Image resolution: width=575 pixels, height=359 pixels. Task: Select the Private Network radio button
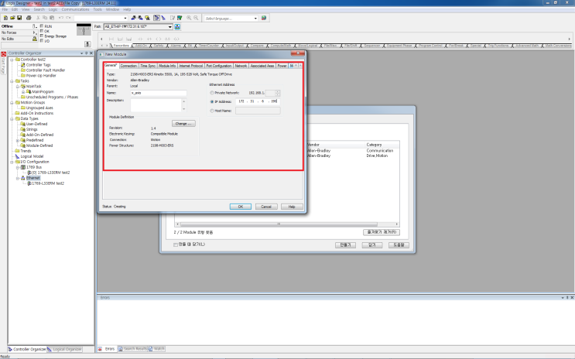click(x=212, y=93)
